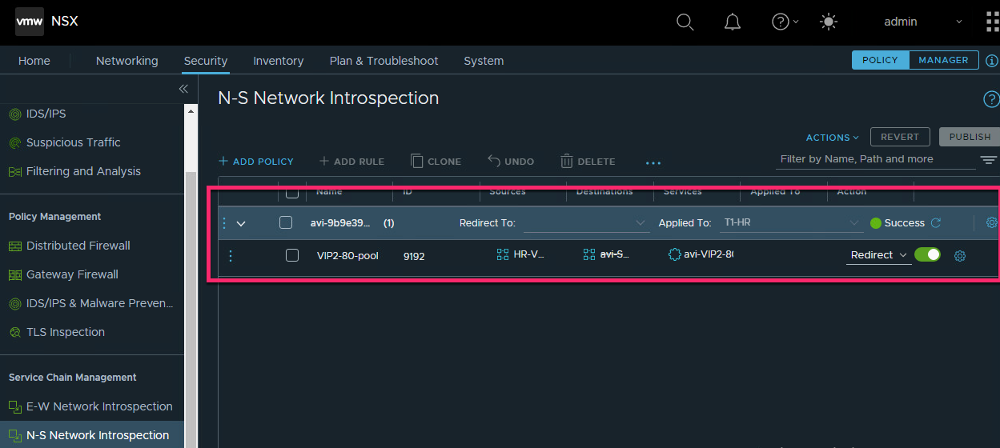This screenshot has width=1000, height=448.
Task: Open the notifications bell
Action: (733, 22)
